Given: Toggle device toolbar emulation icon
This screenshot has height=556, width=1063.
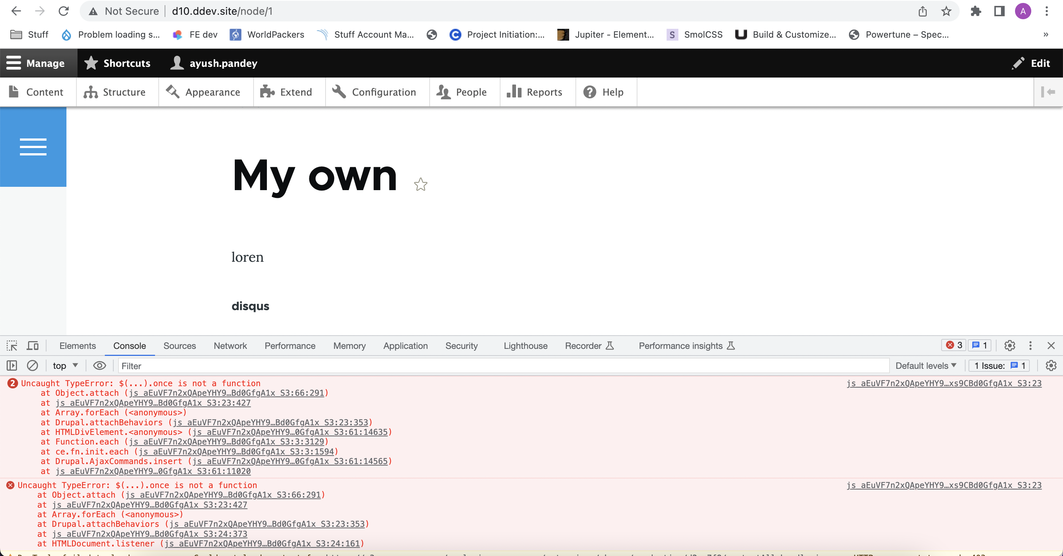Looking at the screenshot, I should [32, 346].
